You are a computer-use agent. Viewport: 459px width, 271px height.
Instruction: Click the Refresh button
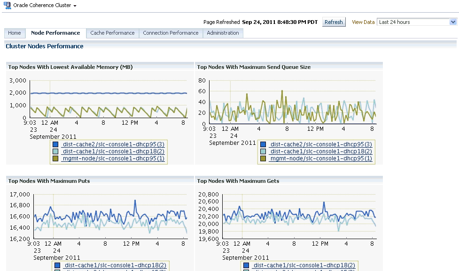(334, 22)
